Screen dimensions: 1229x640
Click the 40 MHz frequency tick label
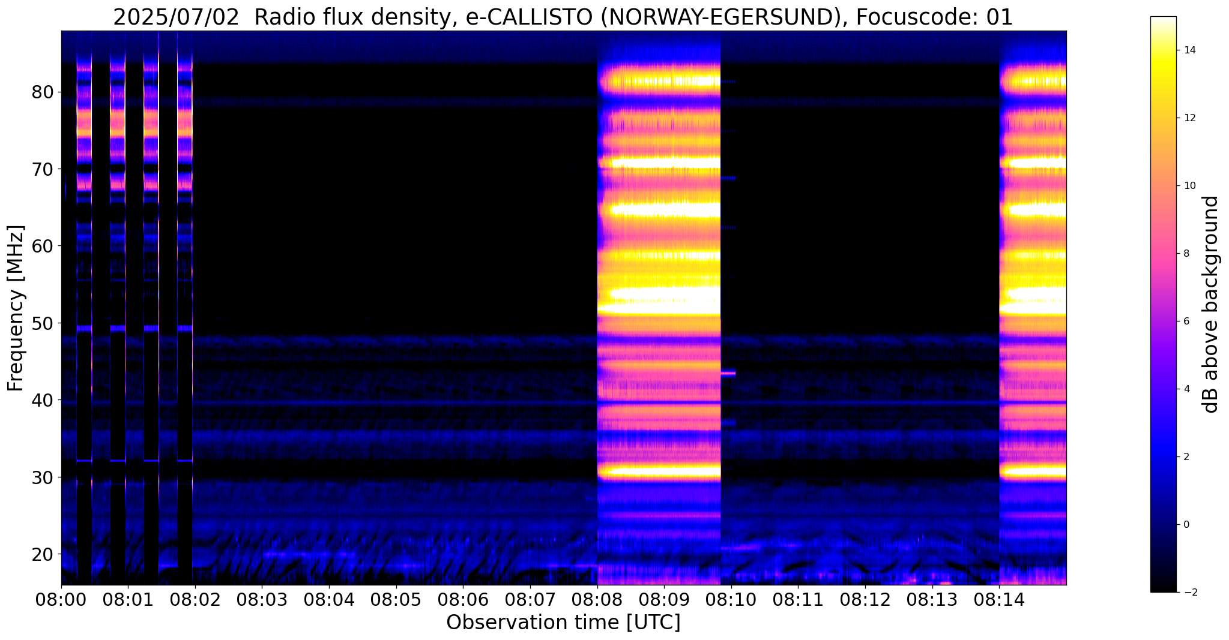43,400
